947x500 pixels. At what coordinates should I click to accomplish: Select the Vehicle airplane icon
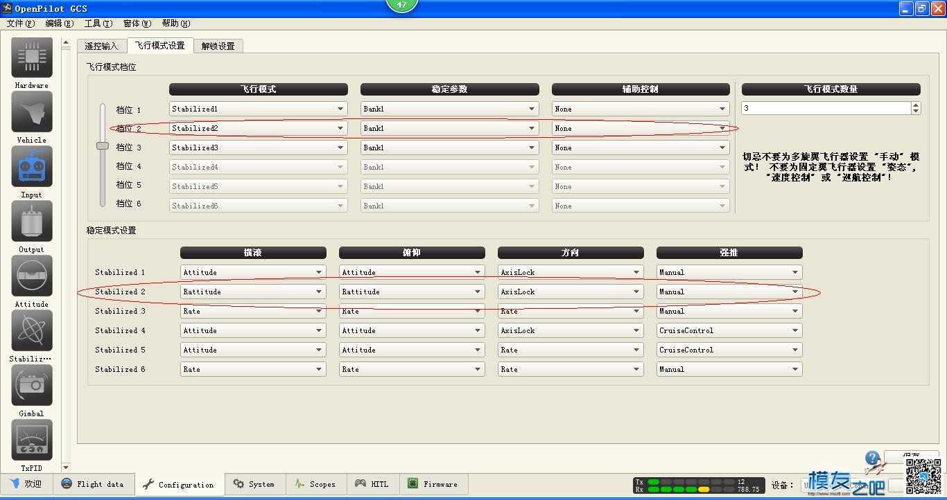point(32,112)
